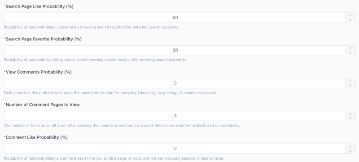
Task: Select the Number of Comment Pages to View label
Action: coord(43,105)
